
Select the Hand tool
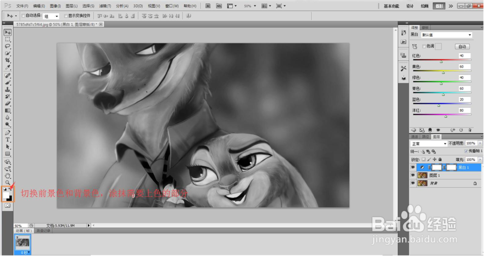click(x=8, y=176)
